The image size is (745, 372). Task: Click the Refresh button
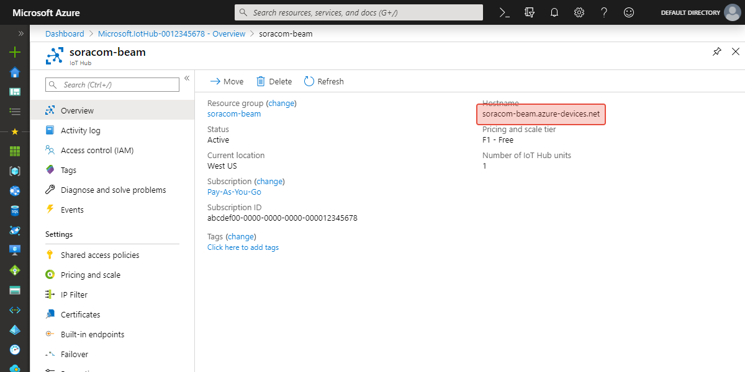(x=323, y=82)
